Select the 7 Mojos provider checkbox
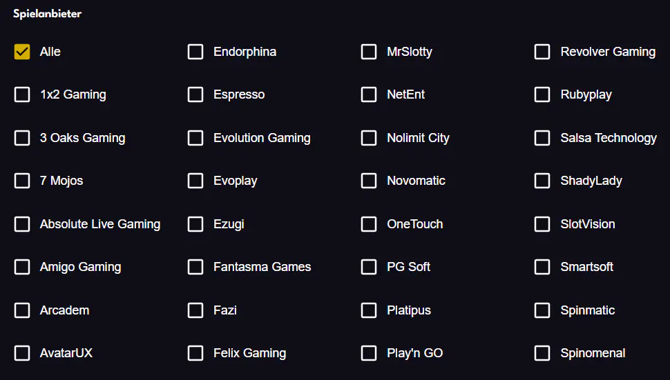Viewport: 670px width, 380px height. (x=22, y=181)
